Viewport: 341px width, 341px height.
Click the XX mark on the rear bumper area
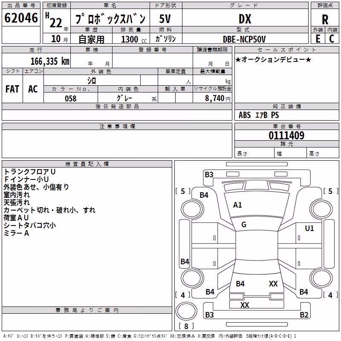coord(245,305)
